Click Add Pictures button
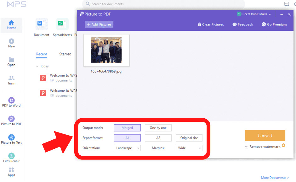The width and height of the screenshot is (296, 182). (99, 24)
